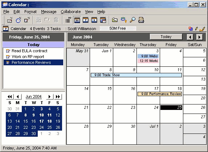Switch to Day view with the 1 icon
This screenshot has width=208, height=152.
coord(94,20)
